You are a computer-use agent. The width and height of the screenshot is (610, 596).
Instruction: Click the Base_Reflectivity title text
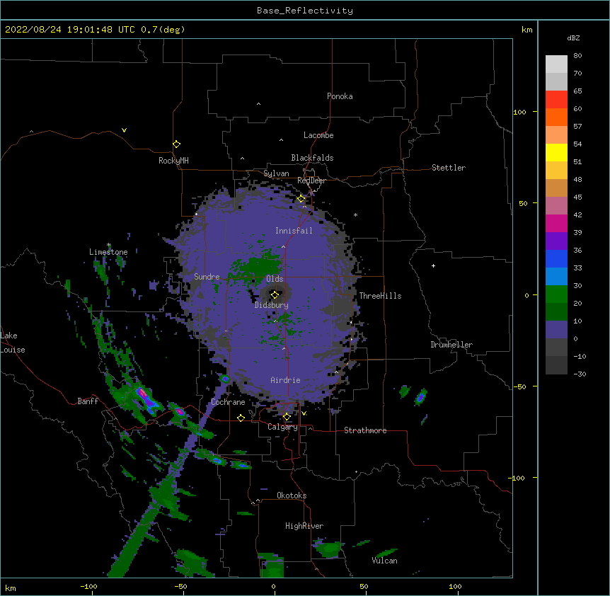[x=305, y=11]
